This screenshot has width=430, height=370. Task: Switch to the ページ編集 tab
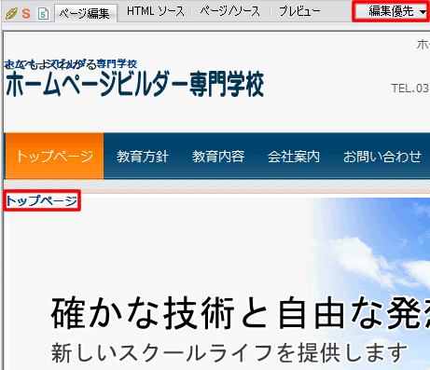(x=86, y=13)
